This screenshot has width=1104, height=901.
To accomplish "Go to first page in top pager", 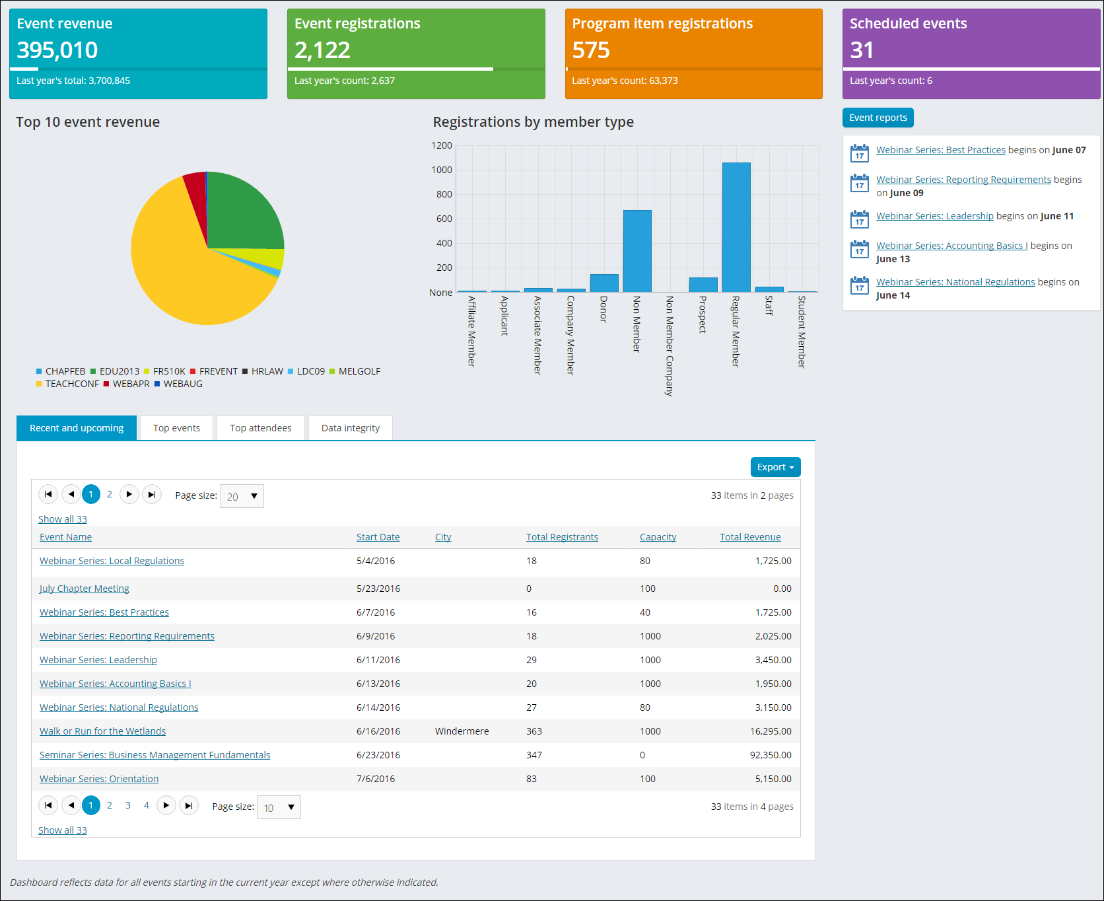I will [x=48, y=494].
